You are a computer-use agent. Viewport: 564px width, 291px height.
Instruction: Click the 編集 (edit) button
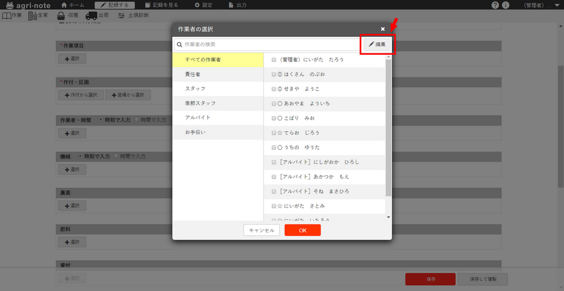click(x=377, y=43)
